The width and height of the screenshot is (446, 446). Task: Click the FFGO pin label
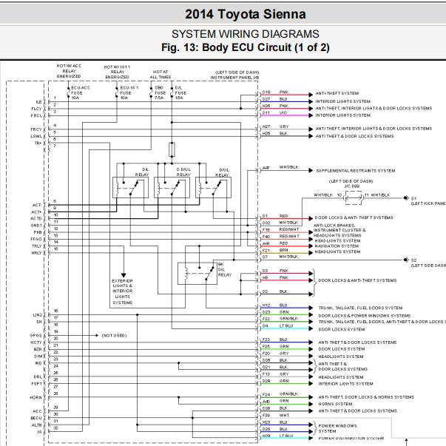click(x=36, y=239)
